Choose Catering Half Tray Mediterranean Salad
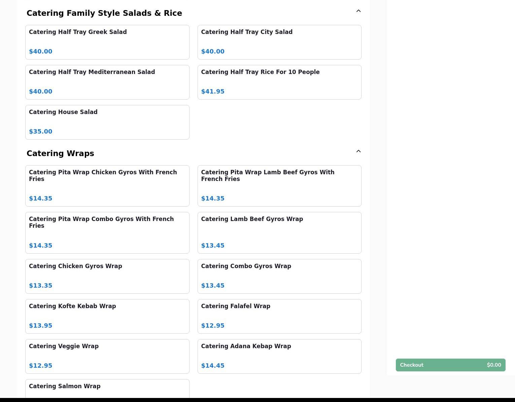515x402 pixels. pos(107,82)
